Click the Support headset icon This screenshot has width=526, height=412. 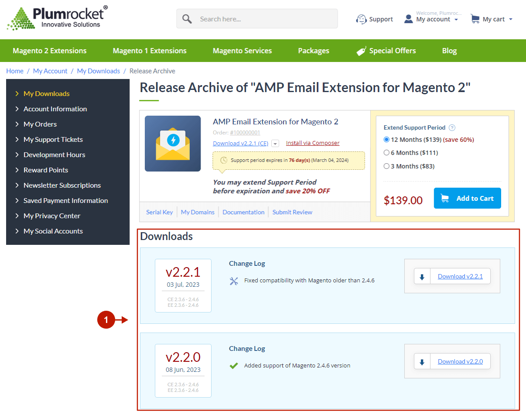click(361, 19)
